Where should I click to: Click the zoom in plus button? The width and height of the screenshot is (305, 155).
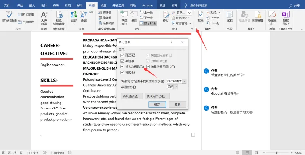point(292,153)
